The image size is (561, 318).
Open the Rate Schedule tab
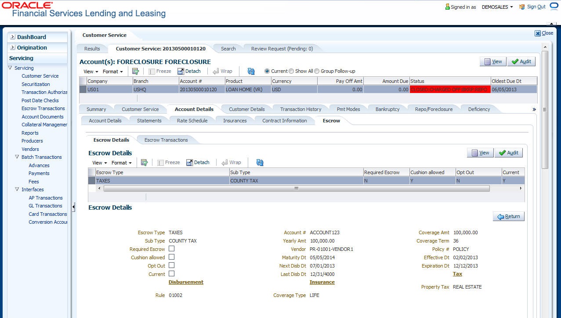click(x=192, y=121)
